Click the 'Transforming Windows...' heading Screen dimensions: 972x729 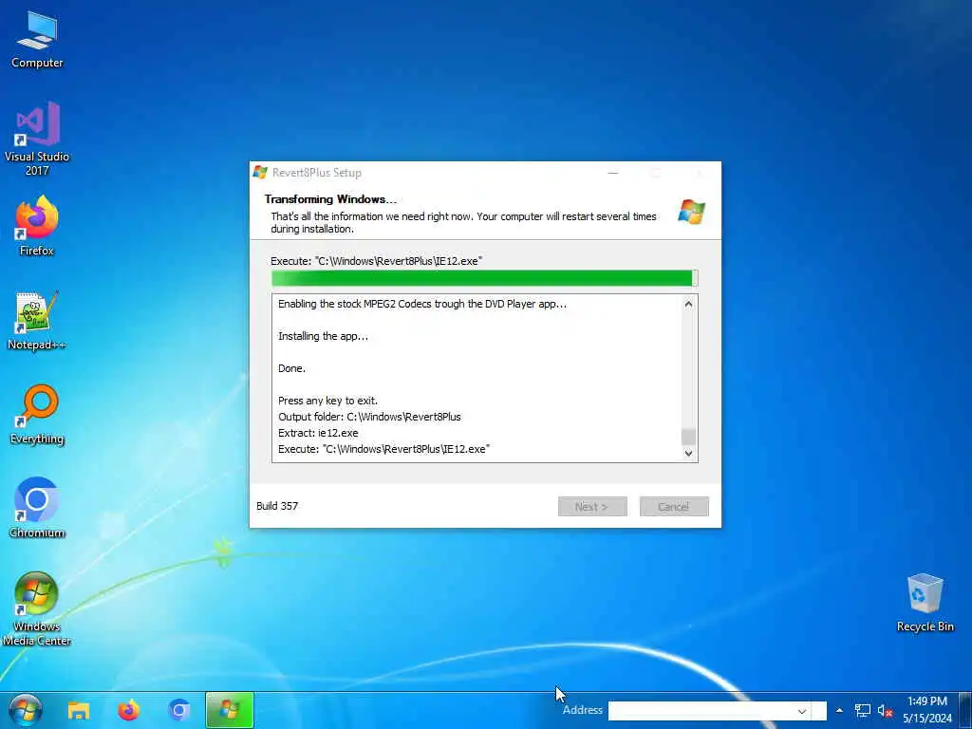(x=330, y=199)
